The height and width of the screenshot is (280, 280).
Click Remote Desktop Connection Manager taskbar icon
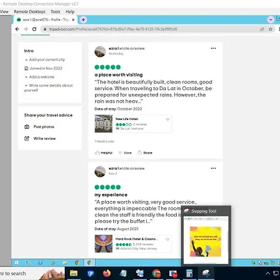pos(140,273)
